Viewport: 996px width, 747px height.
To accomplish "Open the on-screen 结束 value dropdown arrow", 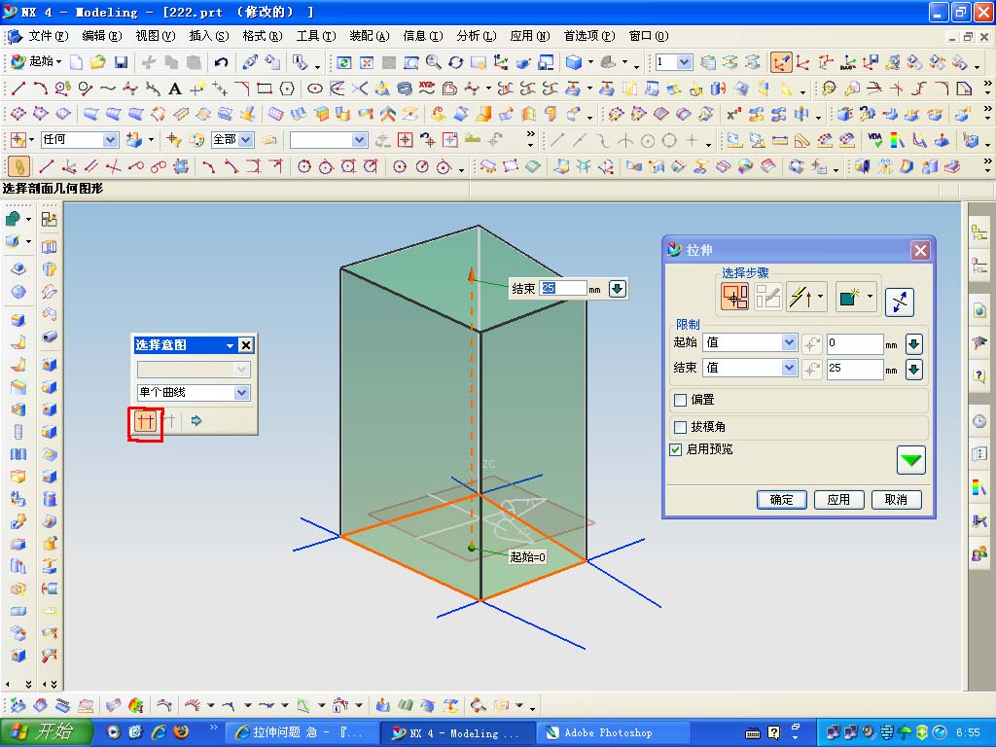I will click(617, 289).
